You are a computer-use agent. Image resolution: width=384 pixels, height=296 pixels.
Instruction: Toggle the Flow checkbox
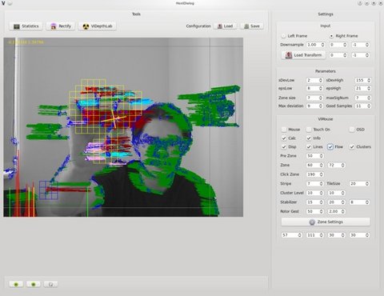pos(330,146)
